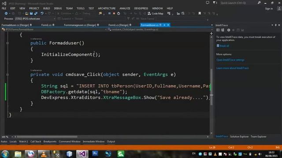
Task: Open the notifications flag icon
Action: [x=215, y=3]
